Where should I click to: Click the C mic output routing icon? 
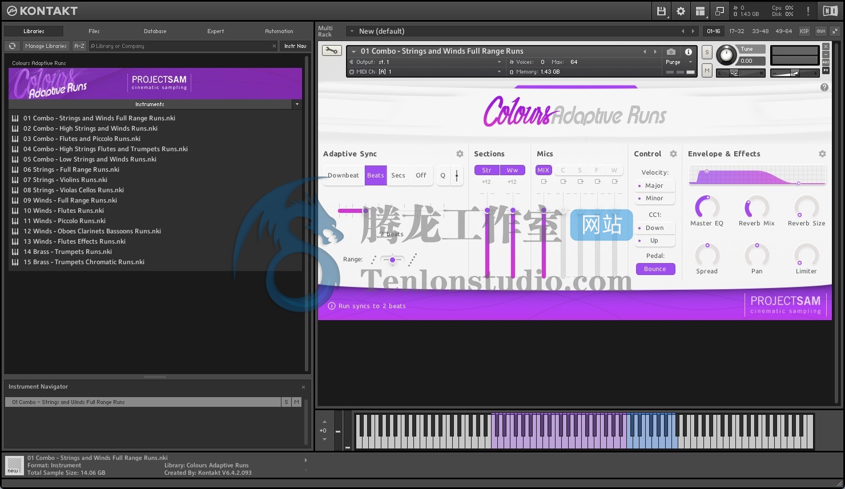point(563,181)
